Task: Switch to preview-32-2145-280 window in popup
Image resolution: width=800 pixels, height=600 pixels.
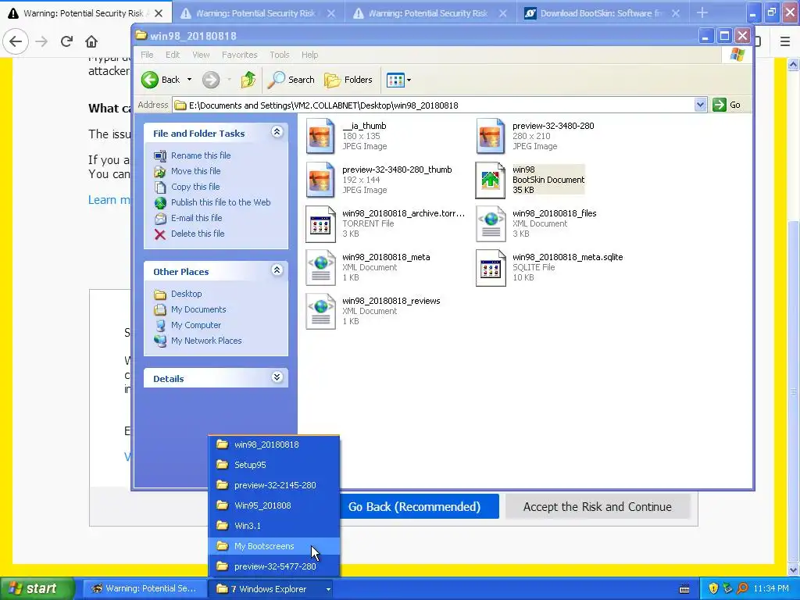Action: click(274, 485)
